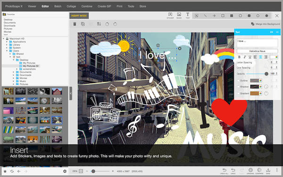
Task: Select the outlined rounded rectangle tool
Action: point(241,16)
